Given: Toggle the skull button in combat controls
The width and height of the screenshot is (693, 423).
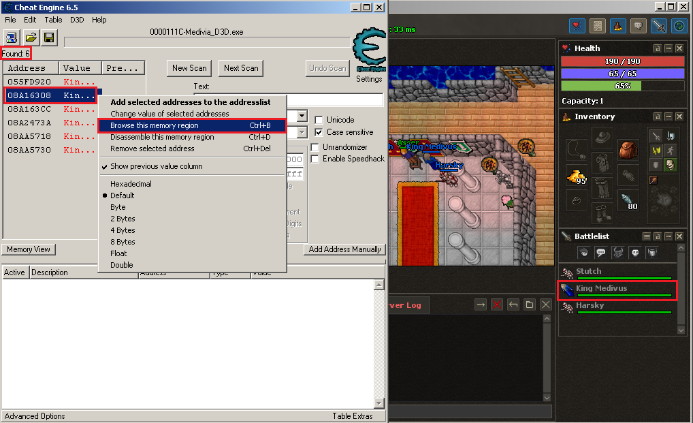Looking at the screenshot, I should coord(671,166).
